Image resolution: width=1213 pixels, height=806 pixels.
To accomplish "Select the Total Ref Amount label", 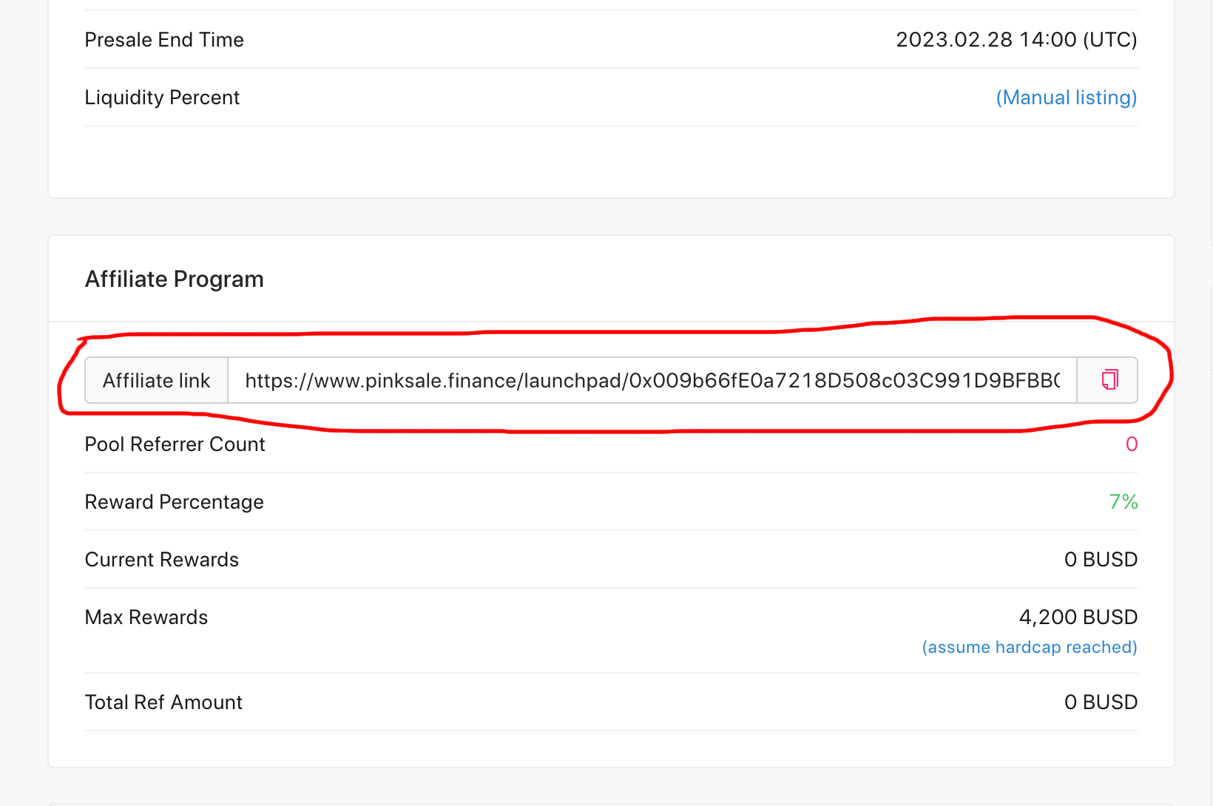I will (x=163, y=702).
